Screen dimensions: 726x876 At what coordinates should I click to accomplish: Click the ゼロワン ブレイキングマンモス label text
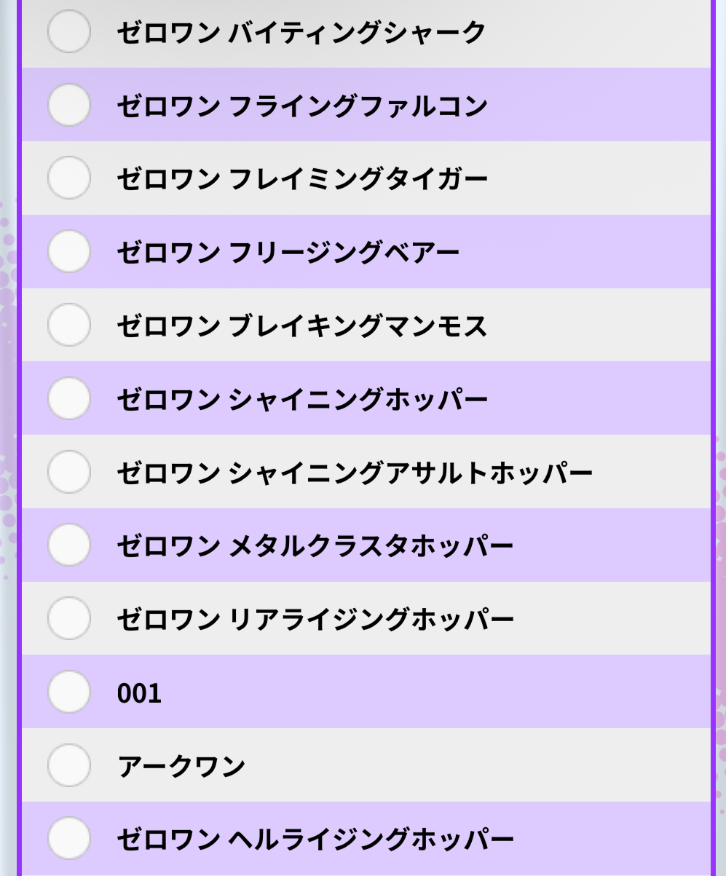coord(302,325)
